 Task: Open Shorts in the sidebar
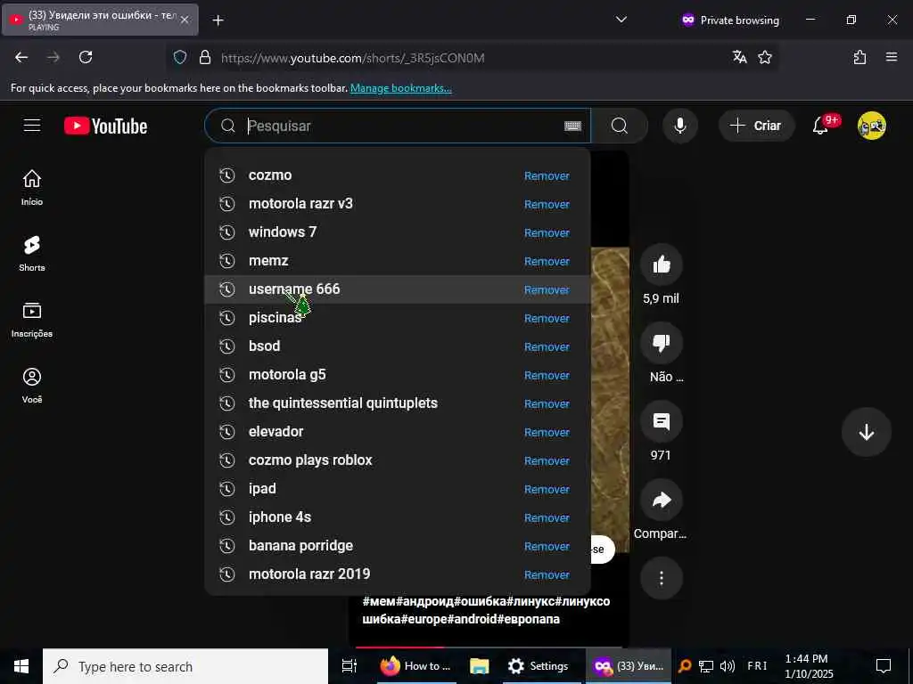click(32, 254)
